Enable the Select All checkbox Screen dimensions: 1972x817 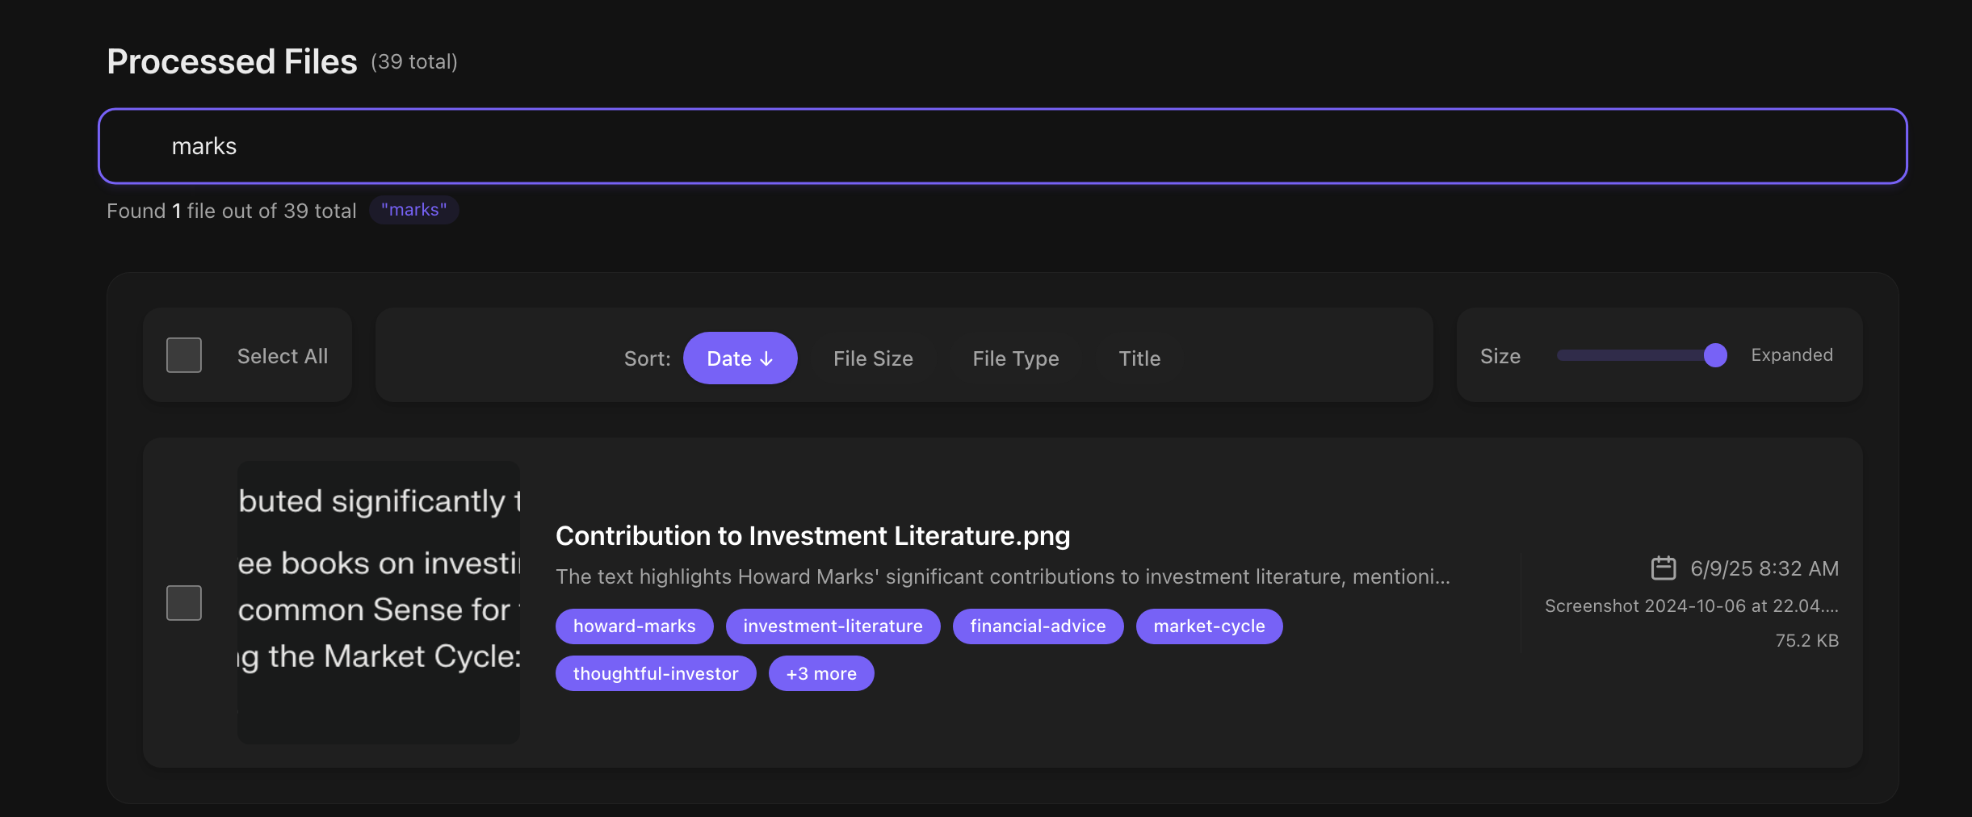point(183,354)
